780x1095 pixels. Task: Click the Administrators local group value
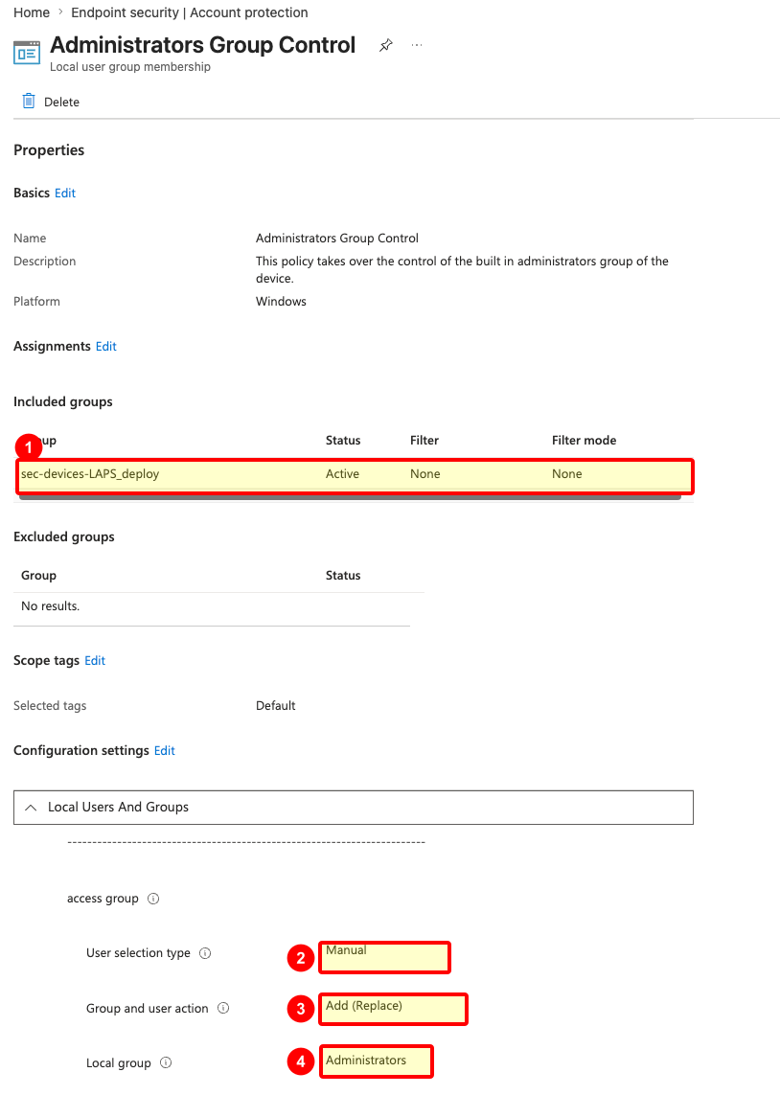(x=366, y=1061)
